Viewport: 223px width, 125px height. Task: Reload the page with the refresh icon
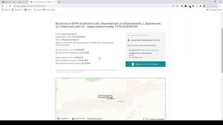10,6
